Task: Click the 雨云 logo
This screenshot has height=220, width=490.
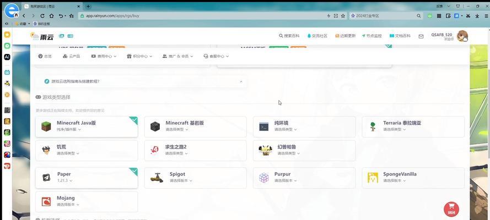Action: point(42,36)
